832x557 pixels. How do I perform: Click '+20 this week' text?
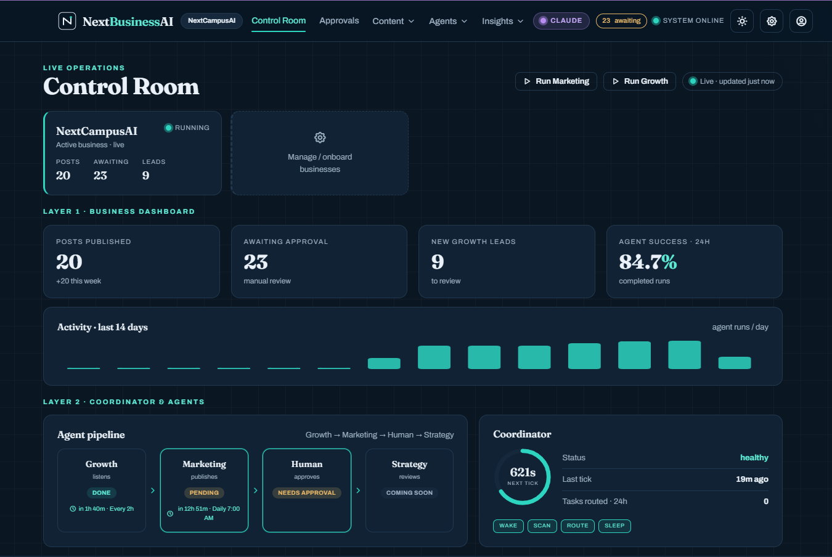coord(78,281)
